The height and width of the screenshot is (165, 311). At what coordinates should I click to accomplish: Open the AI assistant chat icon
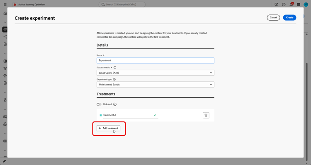276,5
